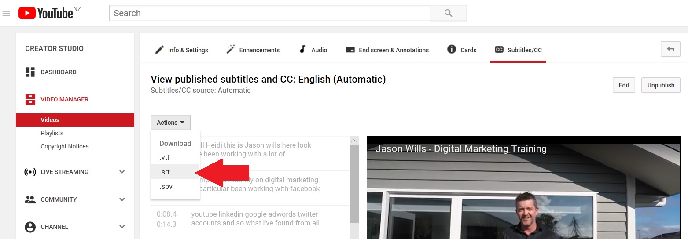This screenshot has height=239, width=688.
Task: Select the Subtitles/CC tab
Action: tap(518, 50)
